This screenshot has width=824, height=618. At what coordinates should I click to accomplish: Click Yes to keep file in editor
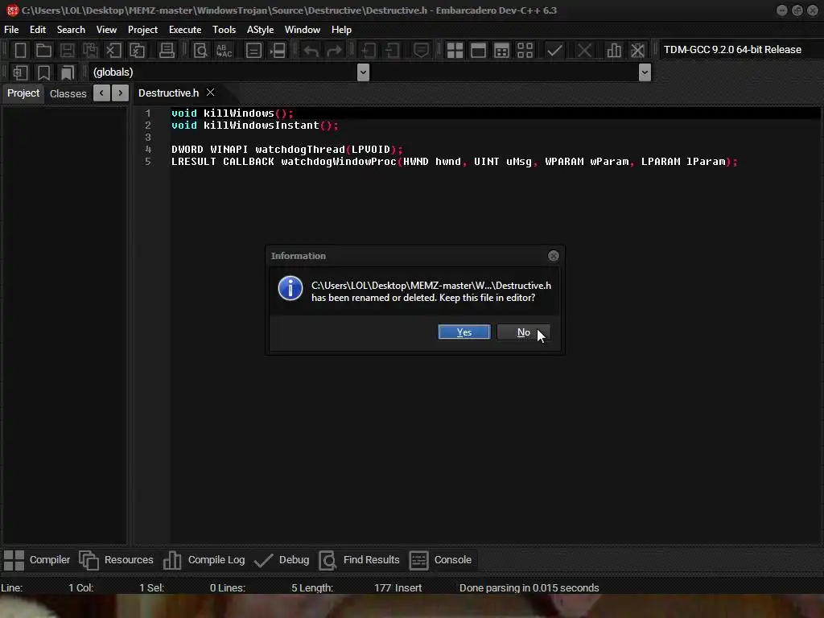coord(464,332)
